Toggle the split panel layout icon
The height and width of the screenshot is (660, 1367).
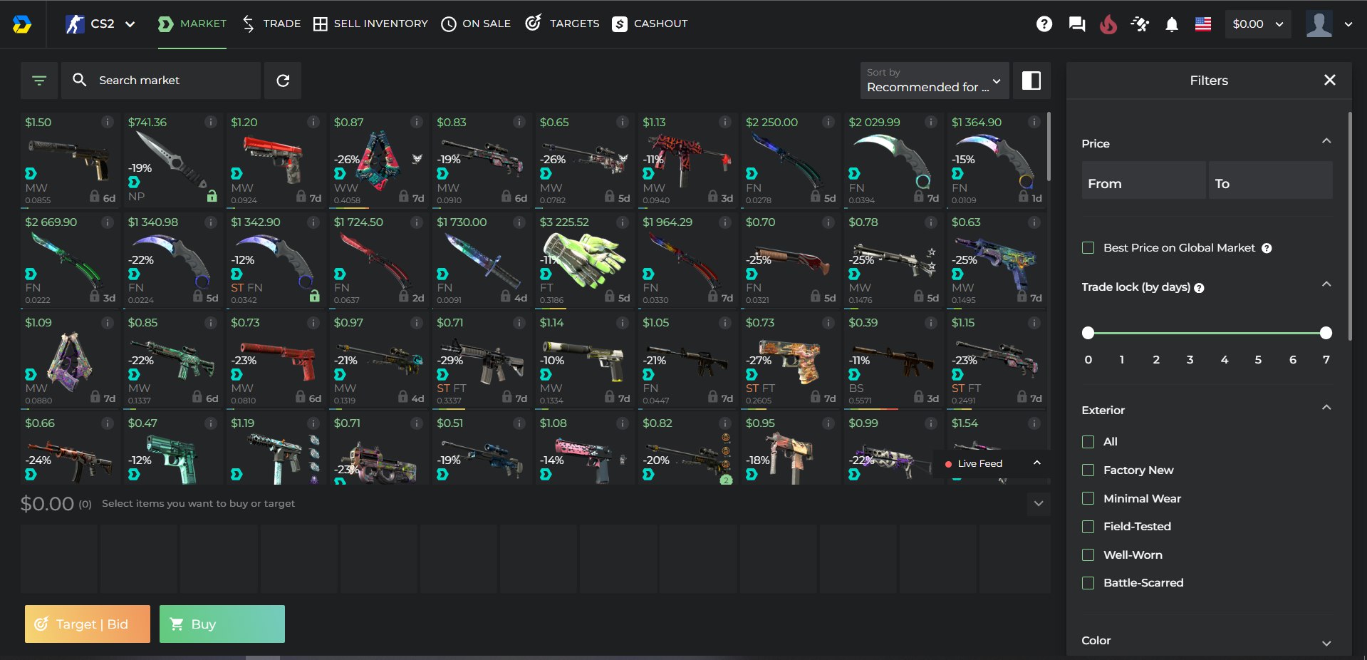click(1031, 81)
